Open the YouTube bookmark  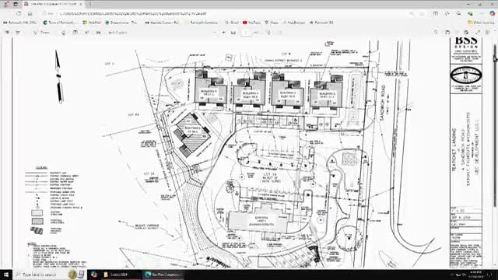251,23
